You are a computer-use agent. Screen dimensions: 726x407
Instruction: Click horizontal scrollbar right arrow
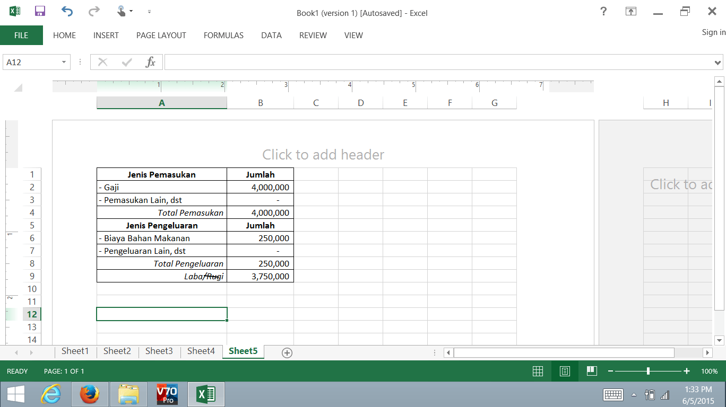[707, 352]
